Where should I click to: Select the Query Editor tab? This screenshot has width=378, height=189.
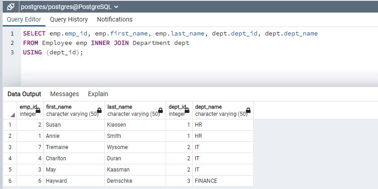[24, 19]
